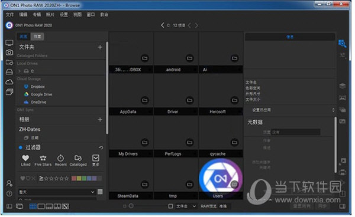The image size is (355, 217).
Task: Expand the C drive tree node
Action: point(20,71)
